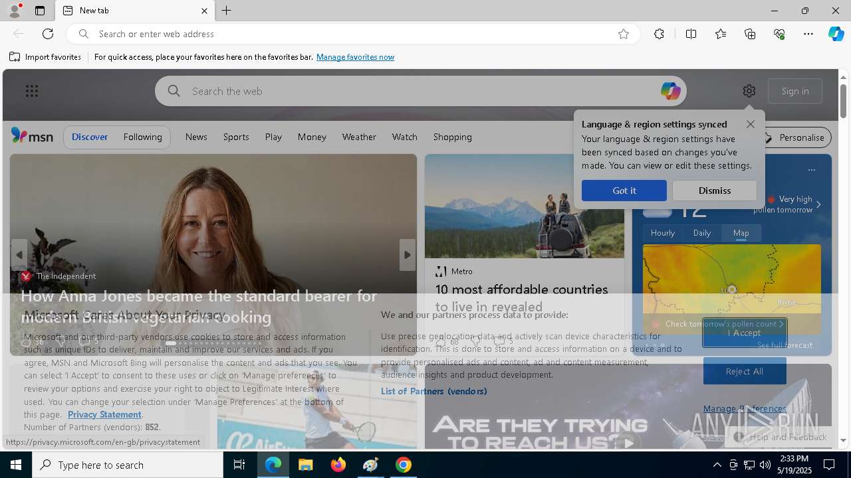The image size is (851, 478).
Task: Show the next news slide
Action: point(407,255)
